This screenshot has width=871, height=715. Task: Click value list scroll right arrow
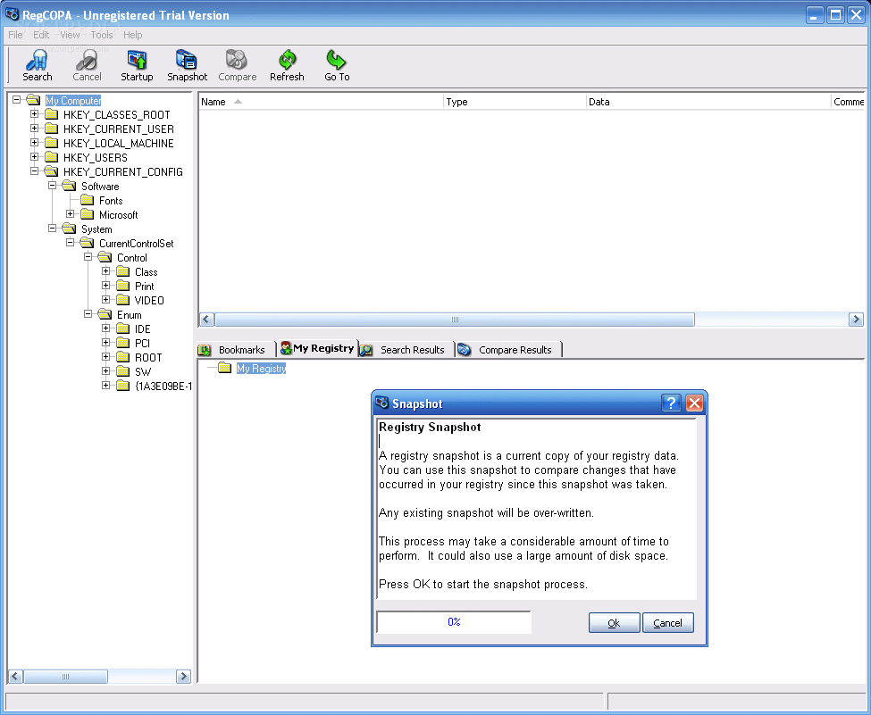856,320
